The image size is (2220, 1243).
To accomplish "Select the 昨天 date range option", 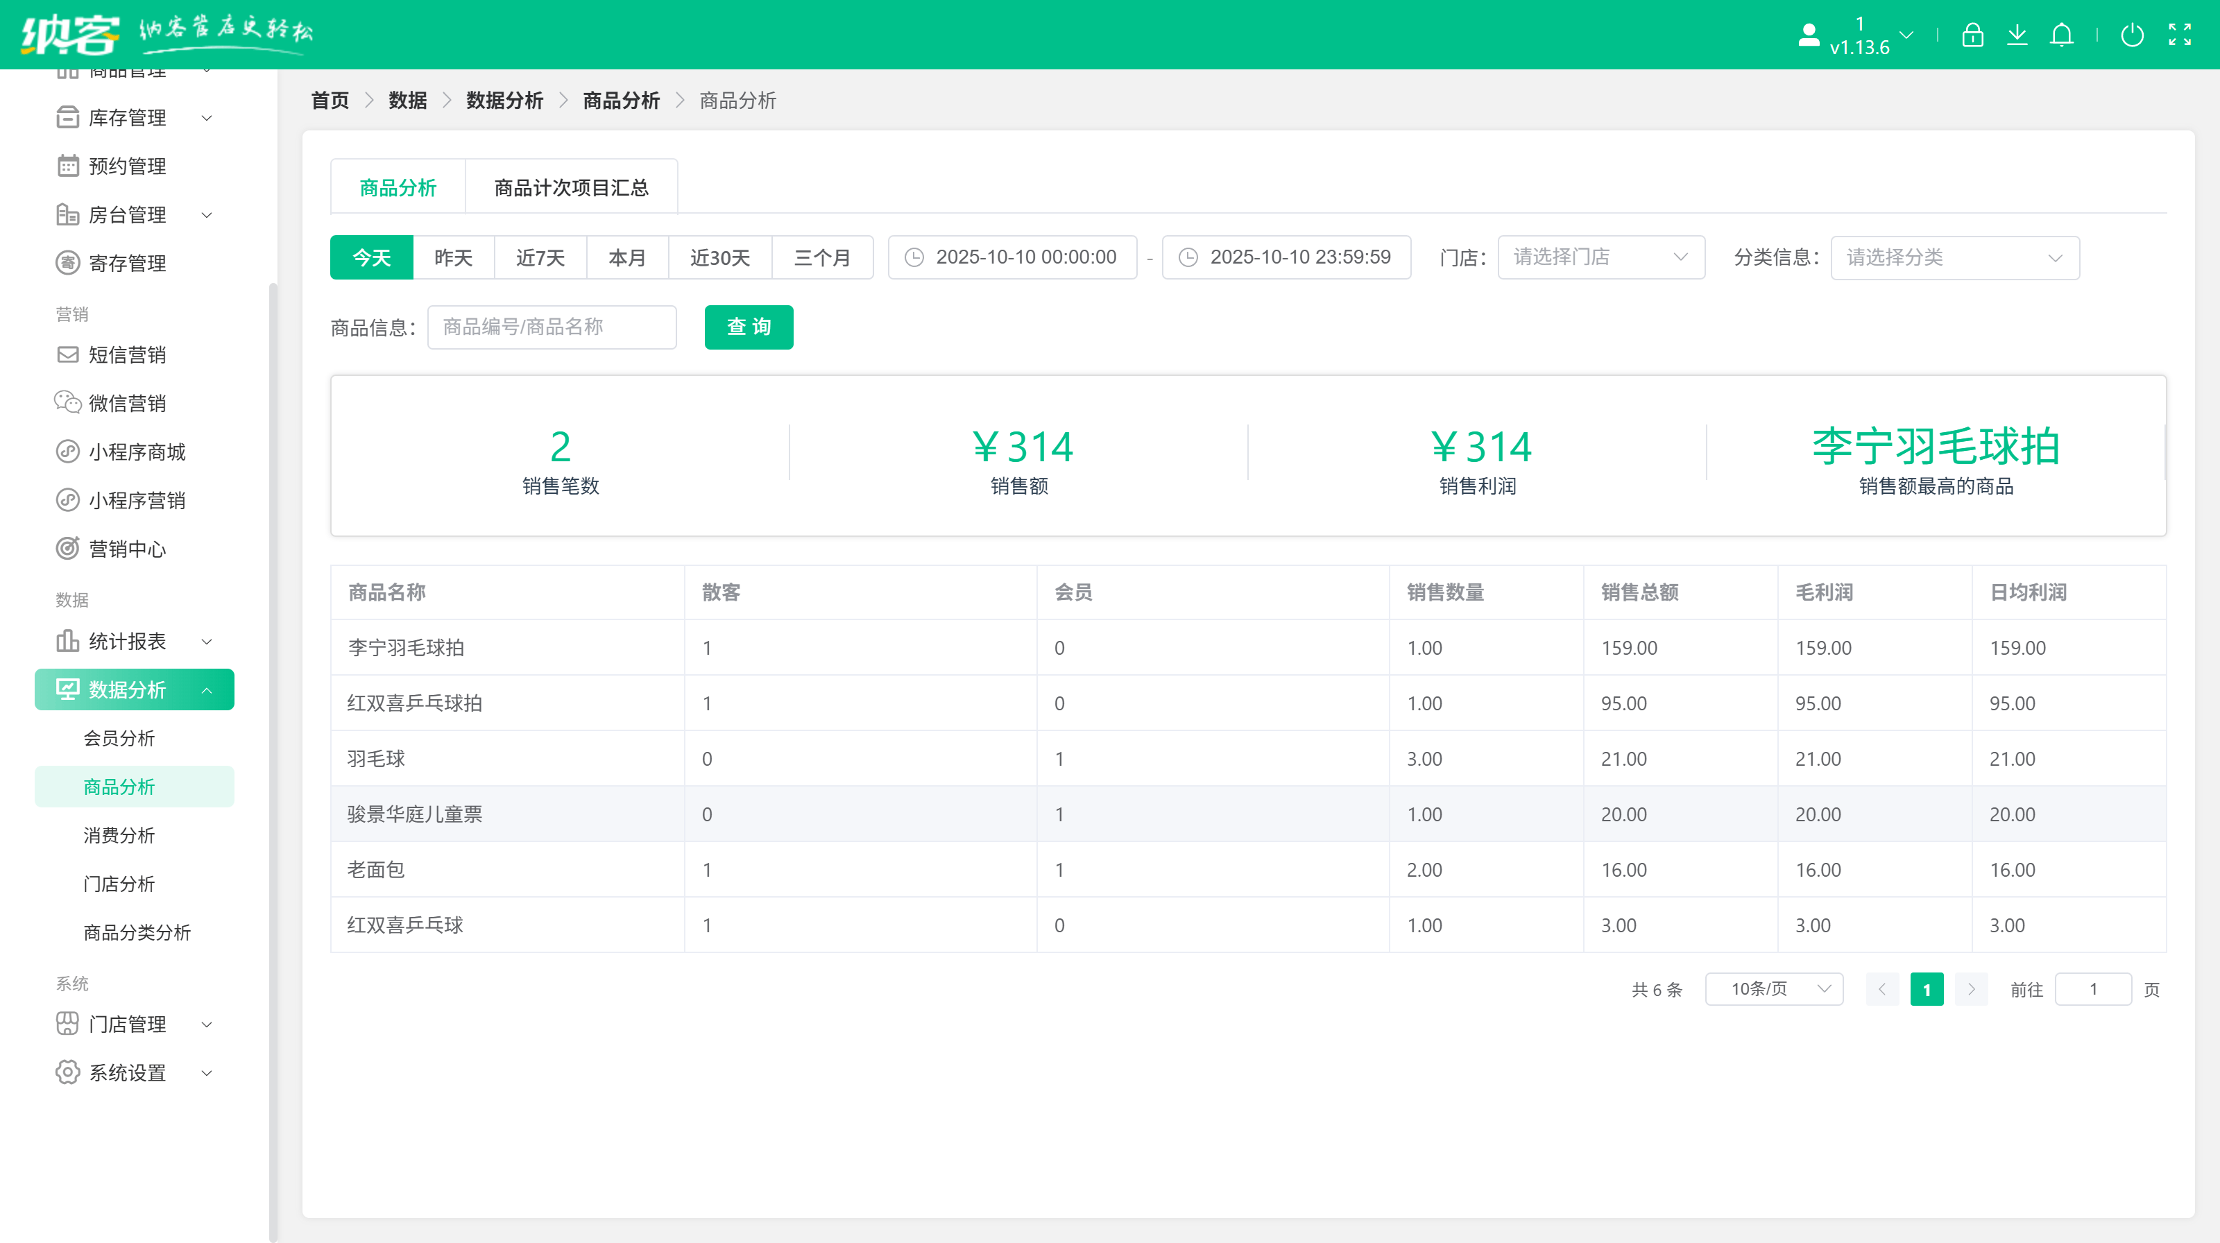I will click(x=453, y=257).
